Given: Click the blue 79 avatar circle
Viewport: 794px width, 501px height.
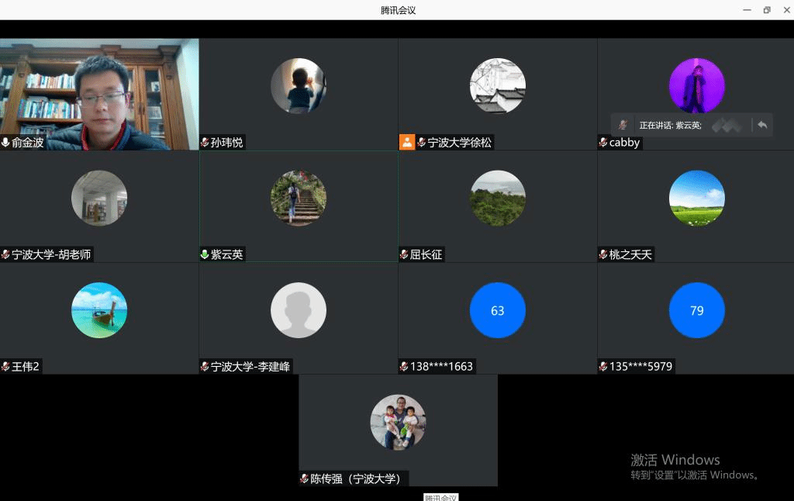Looking at the screenshot, I should [x=696, y=310].
